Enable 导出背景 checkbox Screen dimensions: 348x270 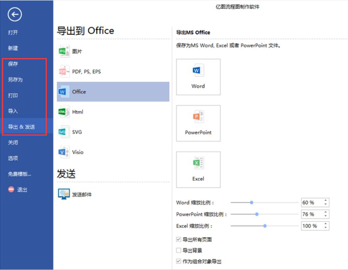coord(178,250)
